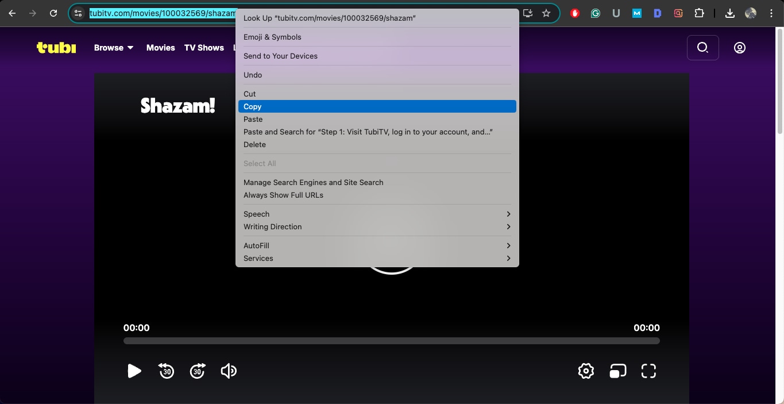The width and height of the screenshot is (784, 404).
Task: Click the install app icon in address bar
Action: 528,13
